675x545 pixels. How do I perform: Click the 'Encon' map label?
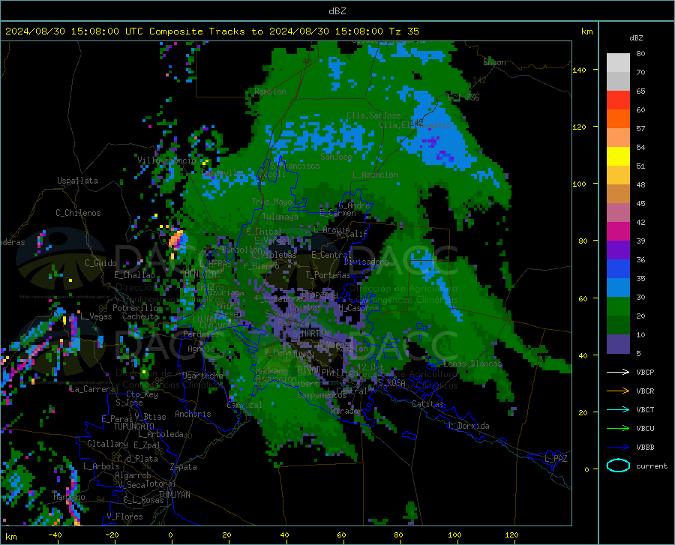pos(494,62)
